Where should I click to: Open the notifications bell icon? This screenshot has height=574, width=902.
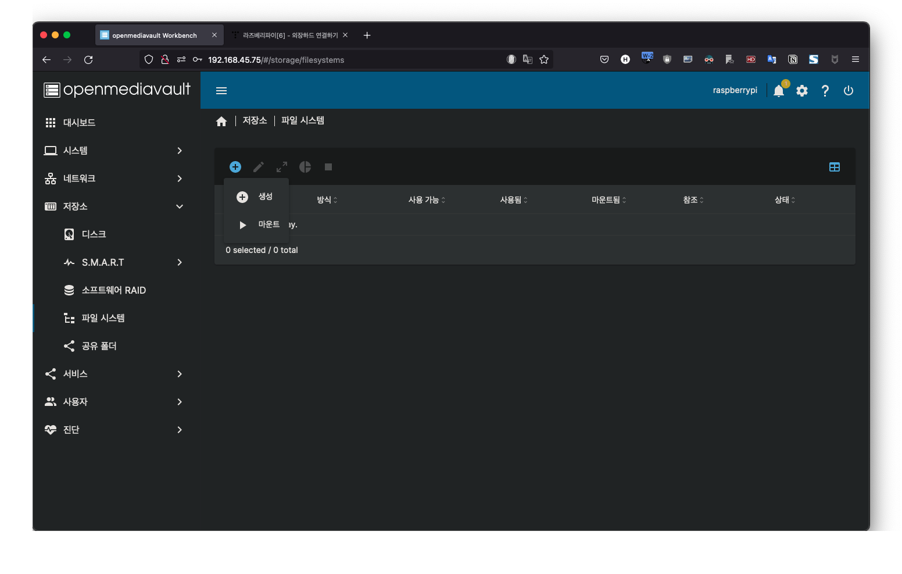tap(779, 90)
